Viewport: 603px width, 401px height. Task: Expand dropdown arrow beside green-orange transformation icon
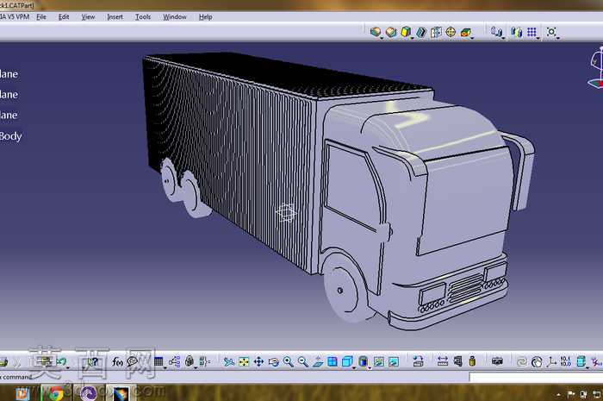pos(472,38)
